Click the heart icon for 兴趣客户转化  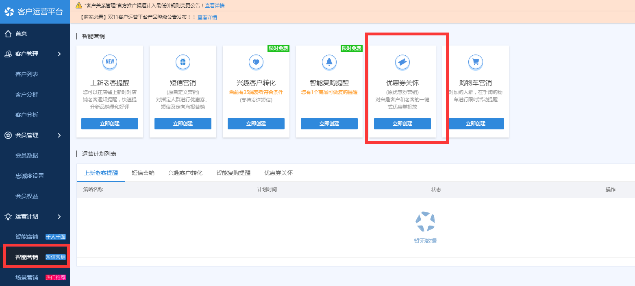(x=256, y=62)
